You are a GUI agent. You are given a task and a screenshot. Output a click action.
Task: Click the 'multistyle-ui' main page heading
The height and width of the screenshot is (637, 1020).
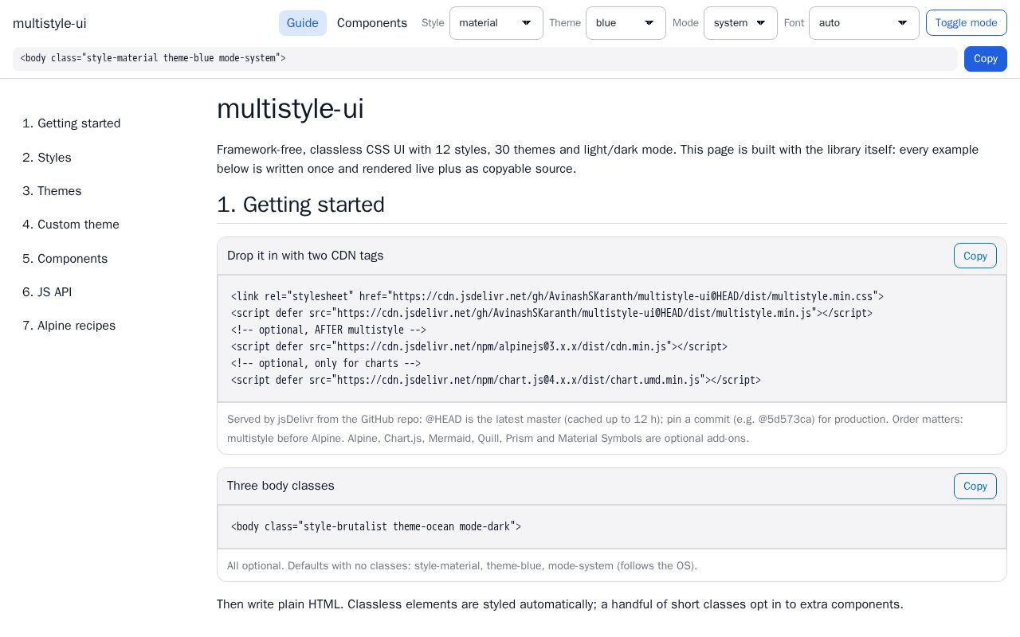click(290, 109)
